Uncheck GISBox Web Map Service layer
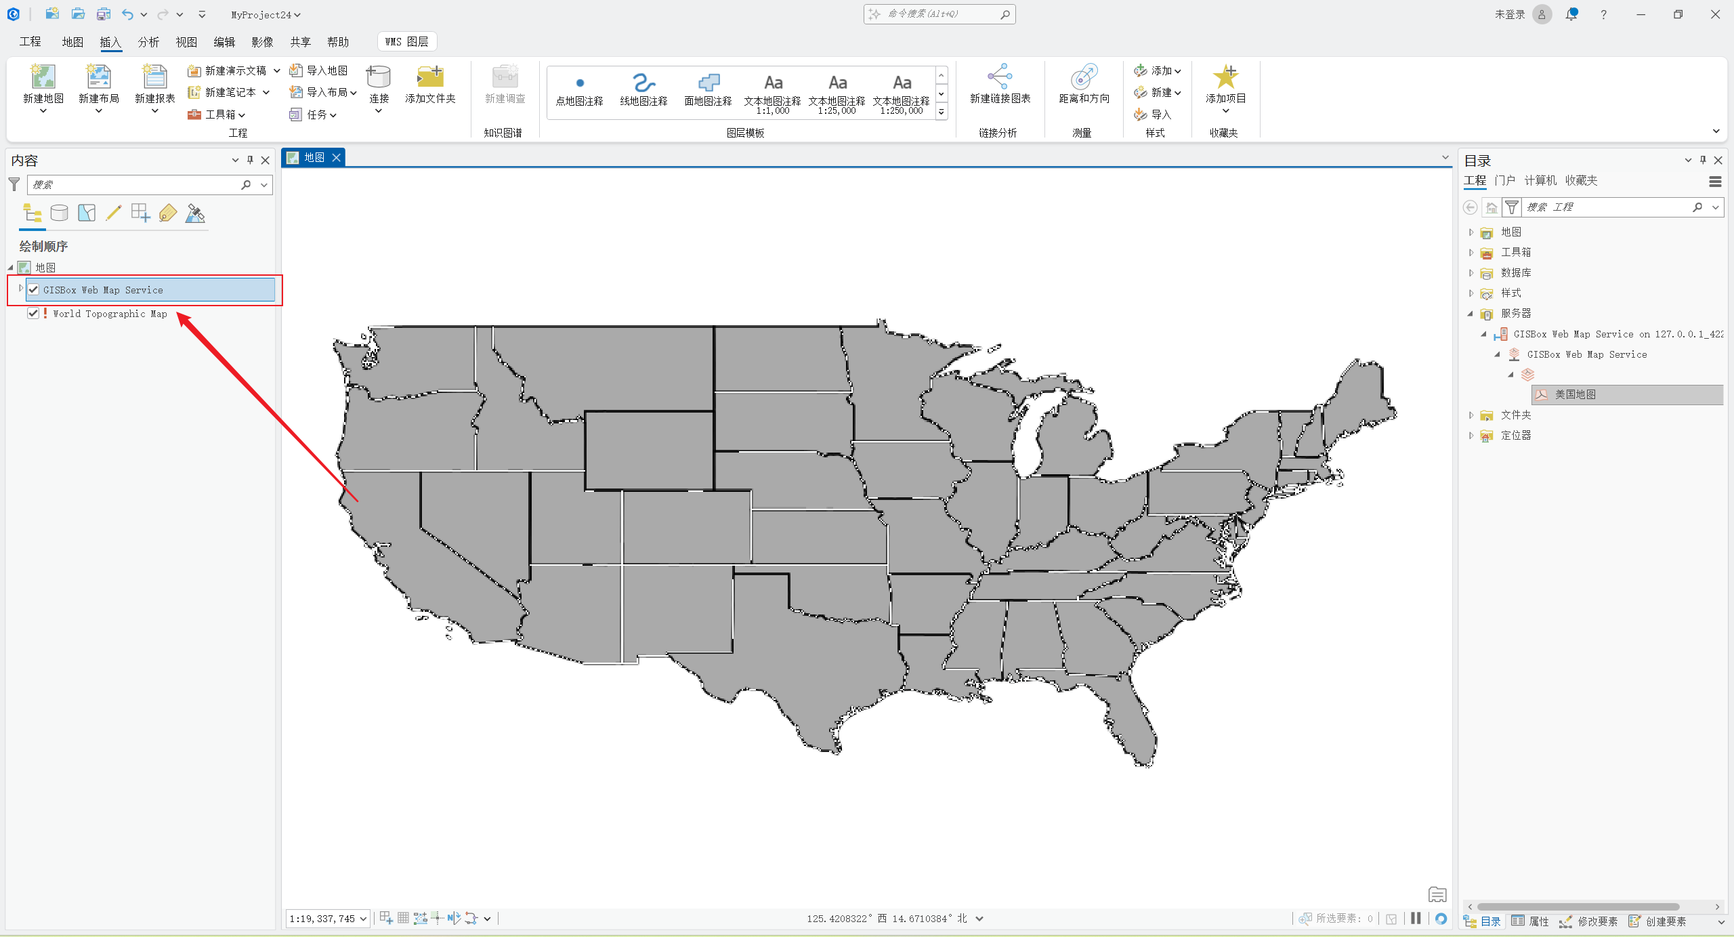 [33, 290]
